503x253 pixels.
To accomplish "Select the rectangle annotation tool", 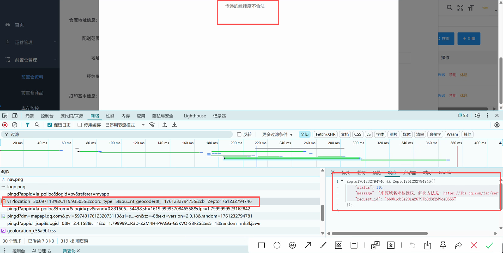I will [261, 245].
